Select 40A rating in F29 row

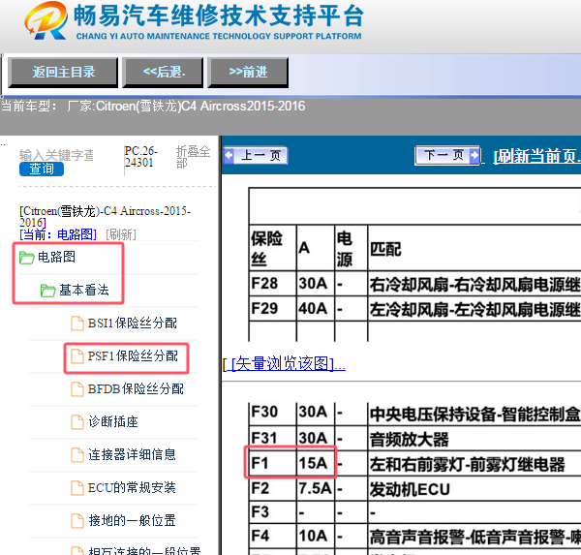tap(316, 309)
